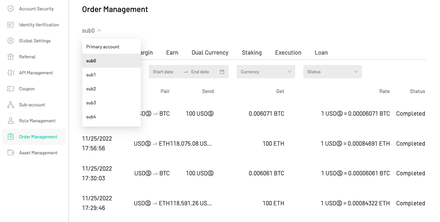This screenshot has width=440, height=222.
Task: Click the Referral gift icon
Action: [x=11, y=57]
